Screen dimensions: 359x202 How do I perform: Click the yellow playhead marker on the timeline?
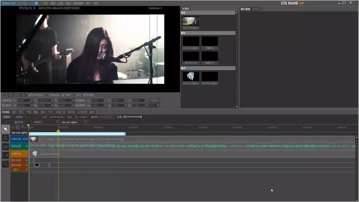click(58, 131)
